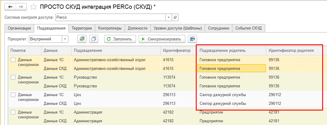
Task: Add form to favorites with star icon
Action: tap(33, 7)
